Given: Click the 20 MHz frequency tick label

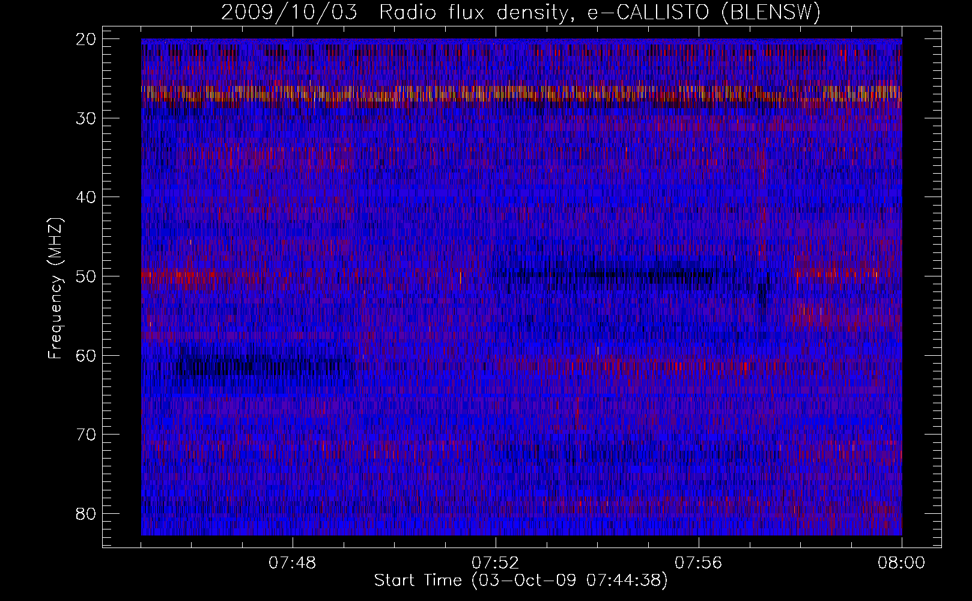Looking at the screenshot, I should click(x=87, y=39).
